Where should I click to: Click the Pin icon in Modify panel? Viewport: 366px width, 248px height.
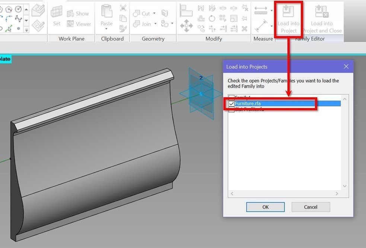(x=244, y=18)
